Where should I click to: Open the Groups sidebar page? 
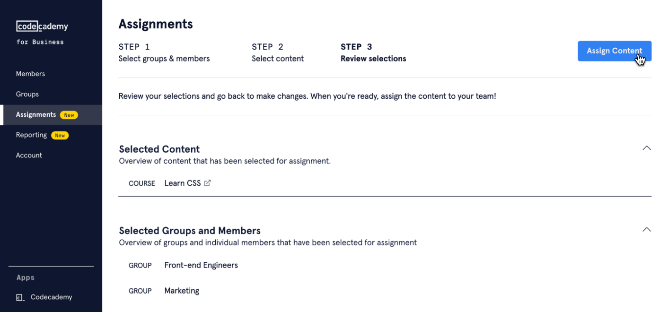[x=27, y=94]
